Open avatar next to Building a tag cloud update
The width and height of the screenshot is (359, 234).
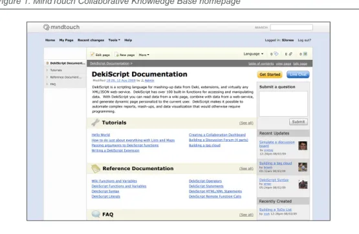[x=303, y=167]
